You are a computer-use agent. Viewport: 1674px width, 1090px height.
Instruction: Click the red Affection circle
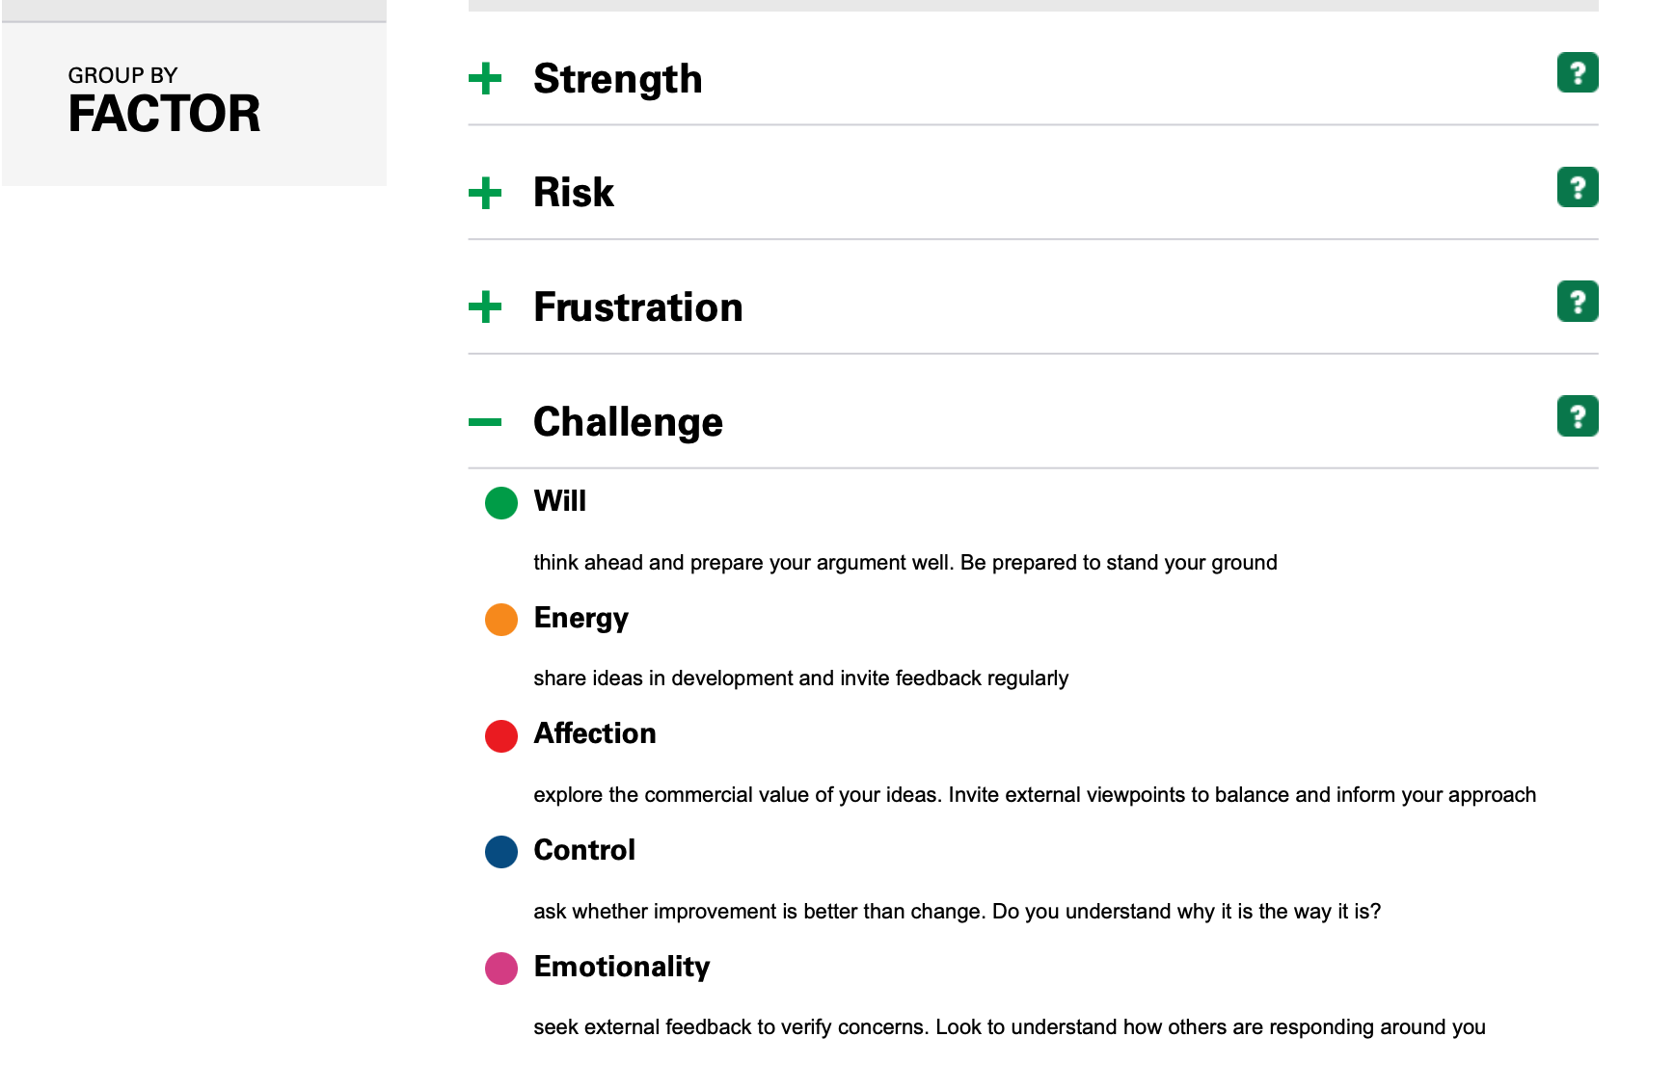[x=501, y=736]
